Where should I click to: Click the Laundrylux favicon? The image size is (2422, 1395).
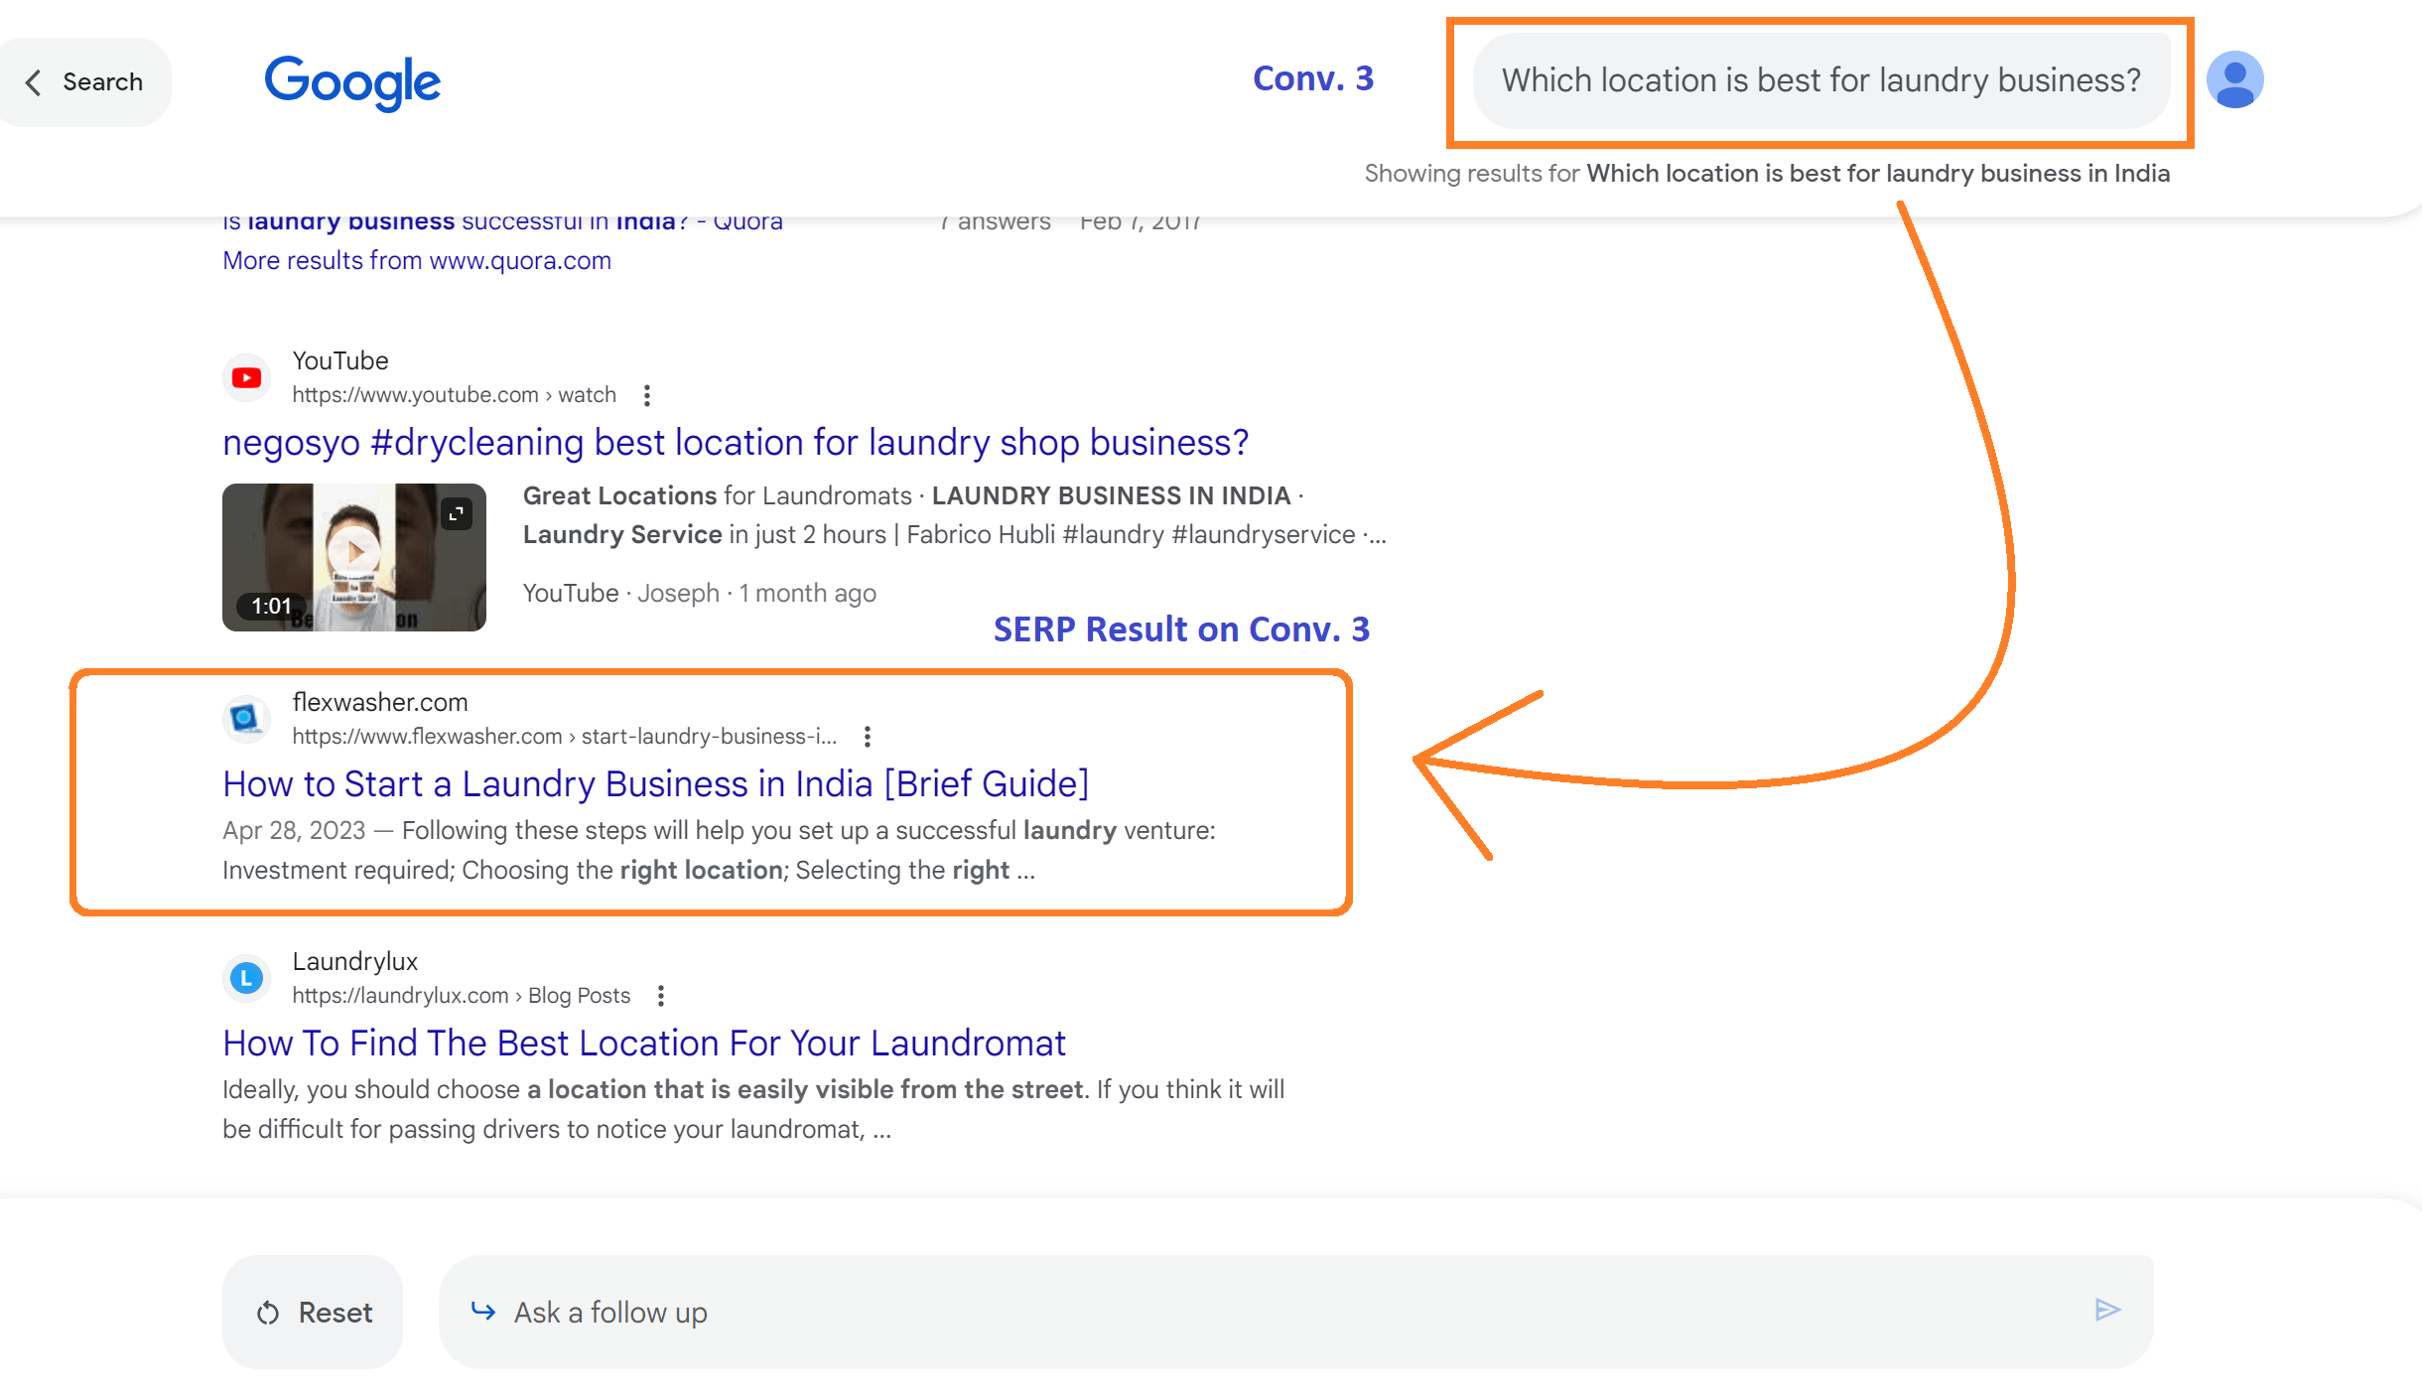pyautogui.click(x=246, y=979)
